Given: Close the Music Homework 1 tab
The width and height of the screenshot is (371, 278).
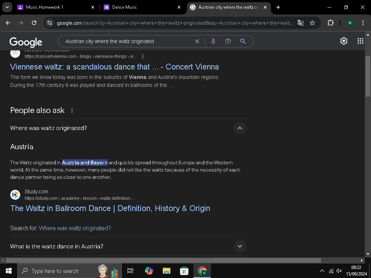Looking at the screenshot, I should [x=93, y=7].
